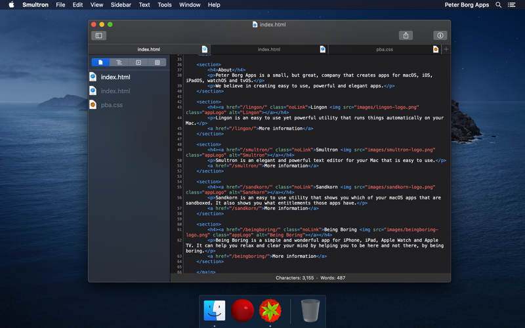Image resolution: width=525 pixels, height=328 pixels.
Task: Click line number 61 in the gutter
Action: 179,230
